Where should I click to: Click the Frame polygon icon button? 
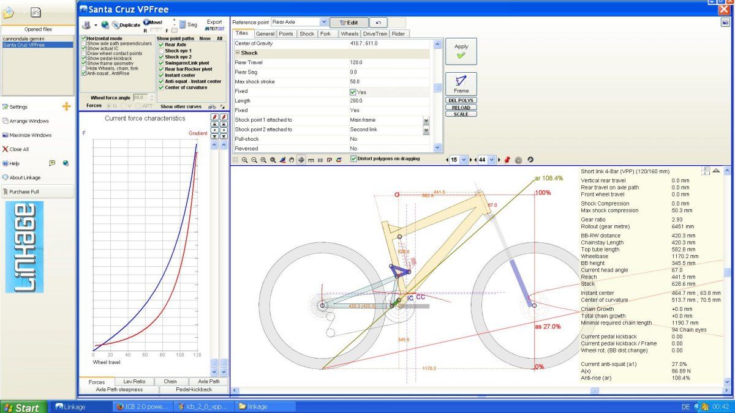(x=461, y=84)
